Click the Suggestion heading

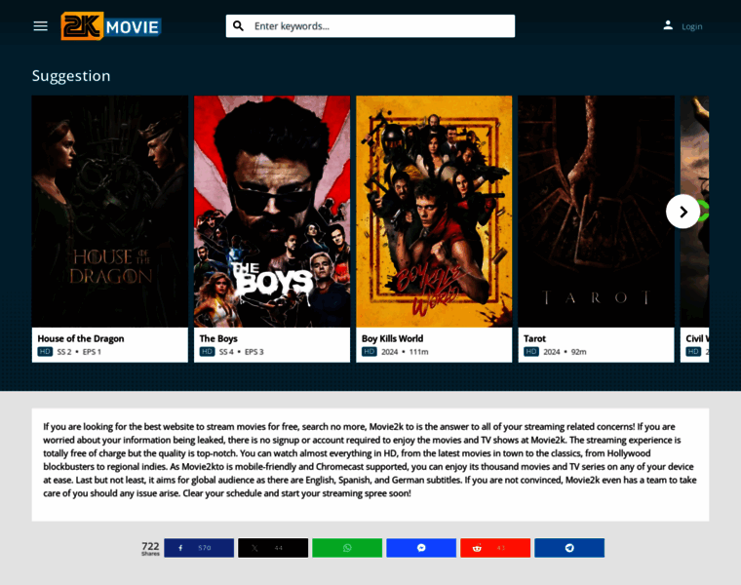point(71,76)
